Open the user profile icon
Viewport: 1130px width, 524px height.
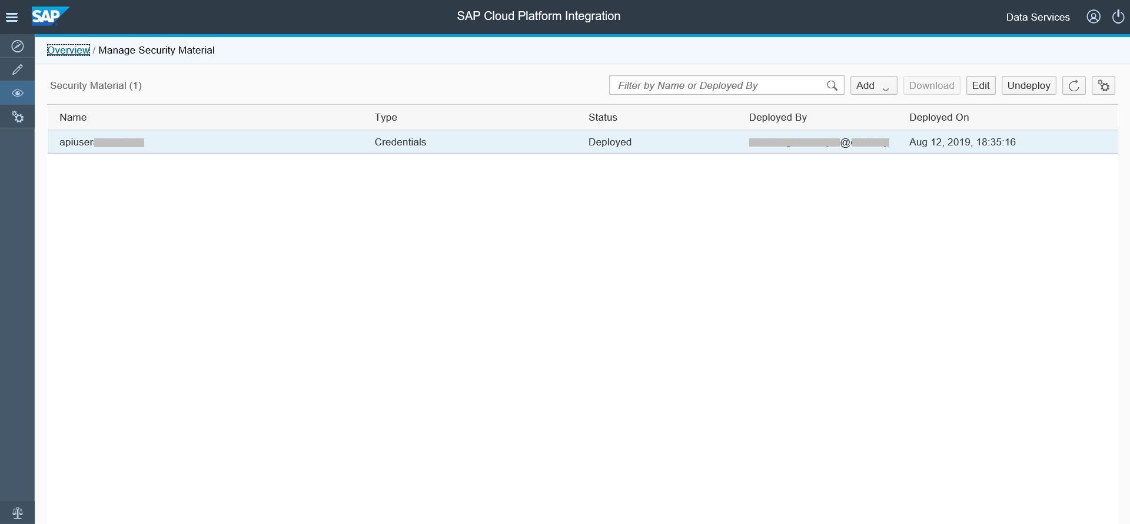click(1094, 16)
